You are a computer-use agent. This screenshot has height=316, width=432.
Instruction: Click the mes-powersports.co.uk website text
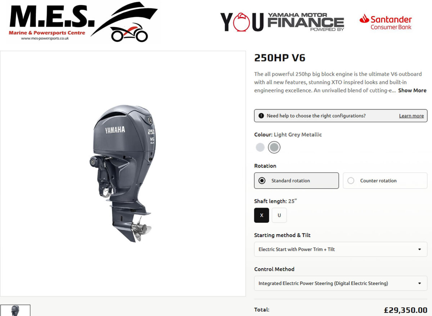[x=45, y=38]
